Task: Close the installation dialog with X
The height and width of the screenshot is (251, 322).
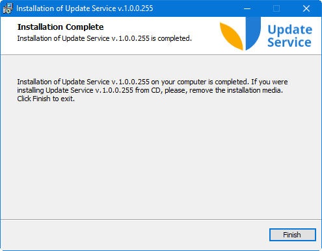Action: tap(306, 8)
